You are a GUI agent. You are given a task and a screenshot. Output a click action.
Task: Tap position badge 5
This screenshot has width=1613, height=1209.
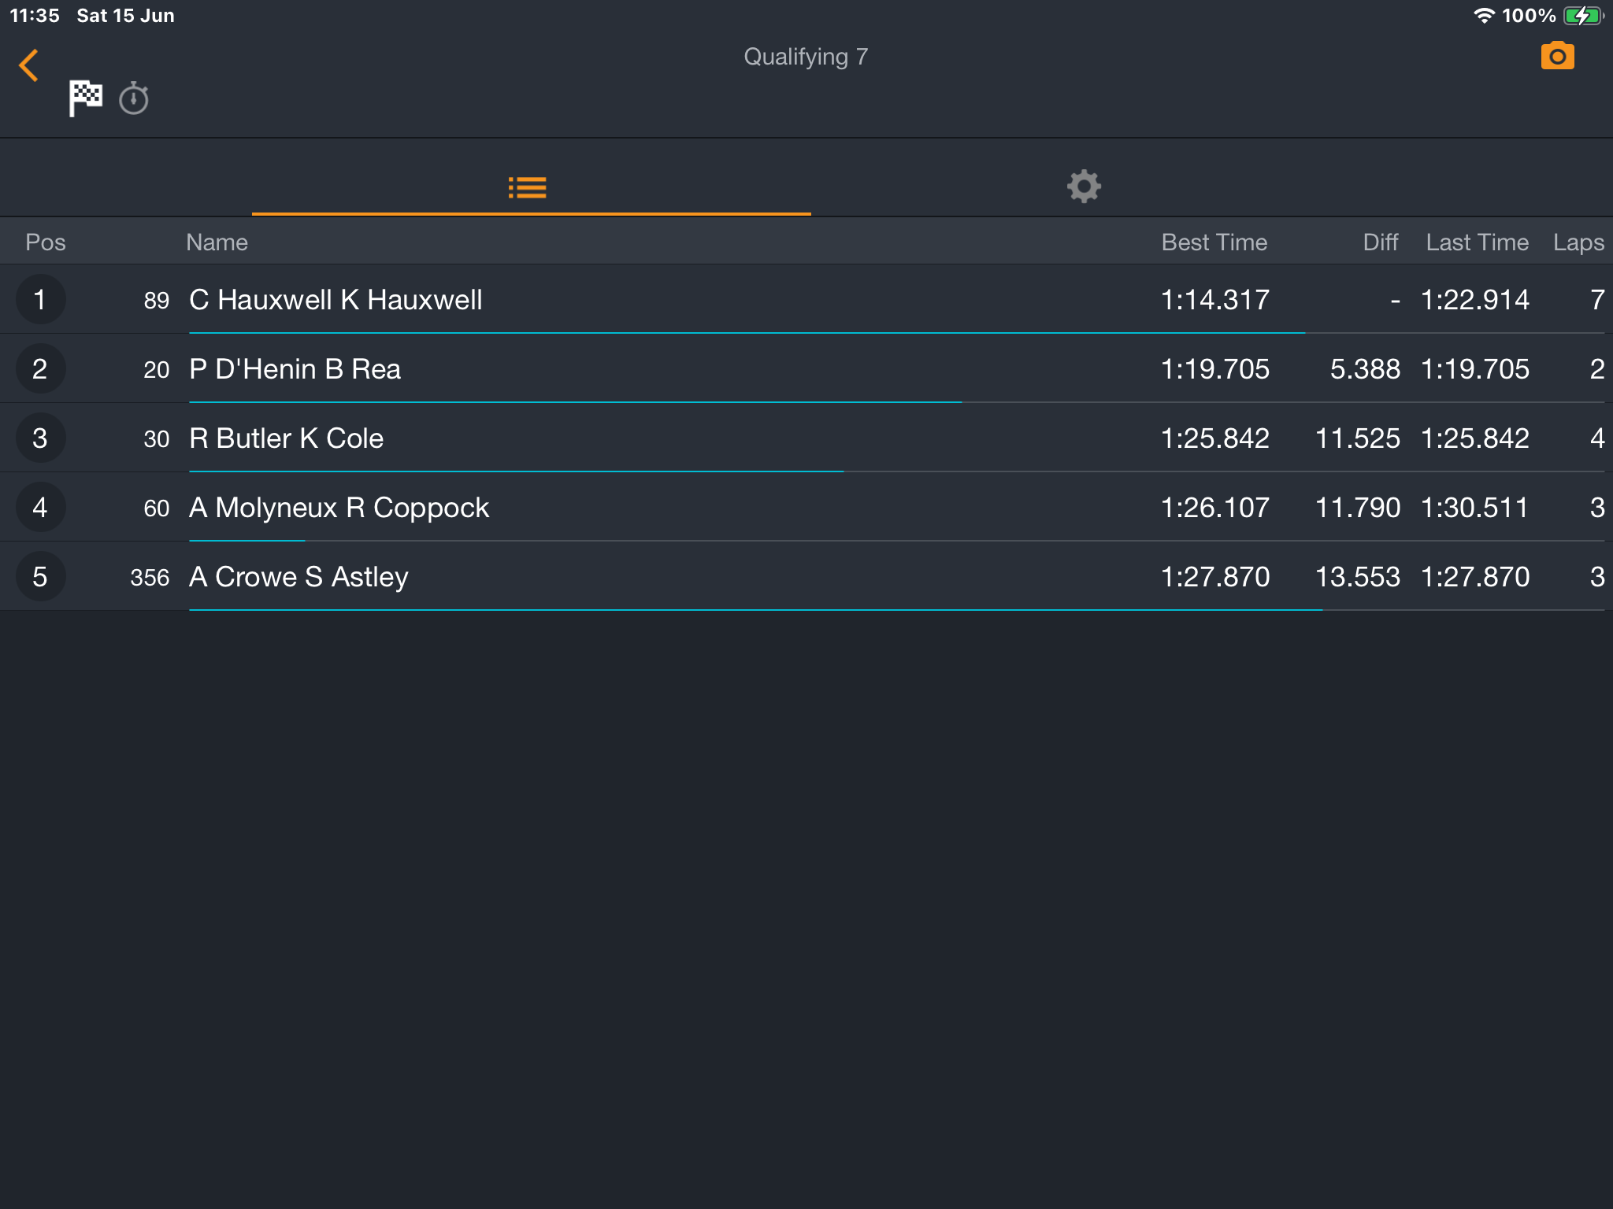40,576
